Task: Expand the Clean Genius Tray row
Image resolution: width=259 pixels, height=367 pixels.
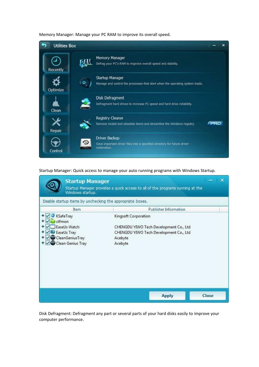Action: click(43, 243)
